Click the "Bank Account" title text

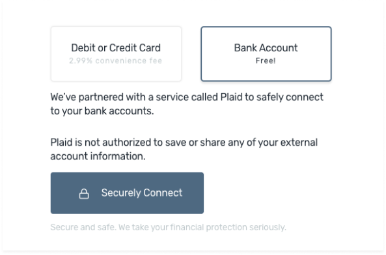[266, 47]
